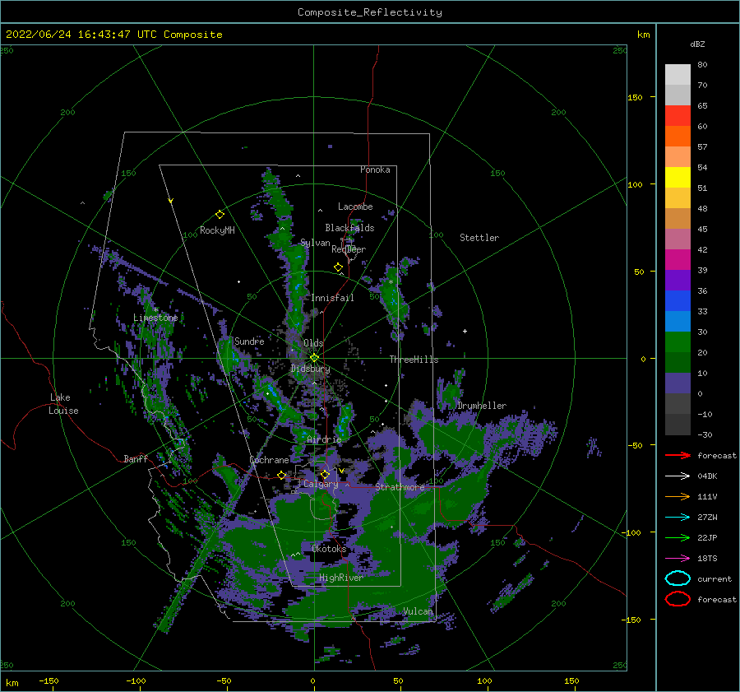Click the cyan current ellipse in the legend
This screenshot has height=692, width=740.
coord(678,578)
